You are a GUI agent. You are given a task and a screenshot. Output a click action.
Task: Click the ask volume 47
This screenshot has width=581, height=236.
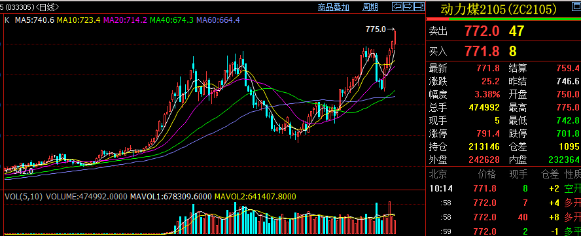click(516, 31)
